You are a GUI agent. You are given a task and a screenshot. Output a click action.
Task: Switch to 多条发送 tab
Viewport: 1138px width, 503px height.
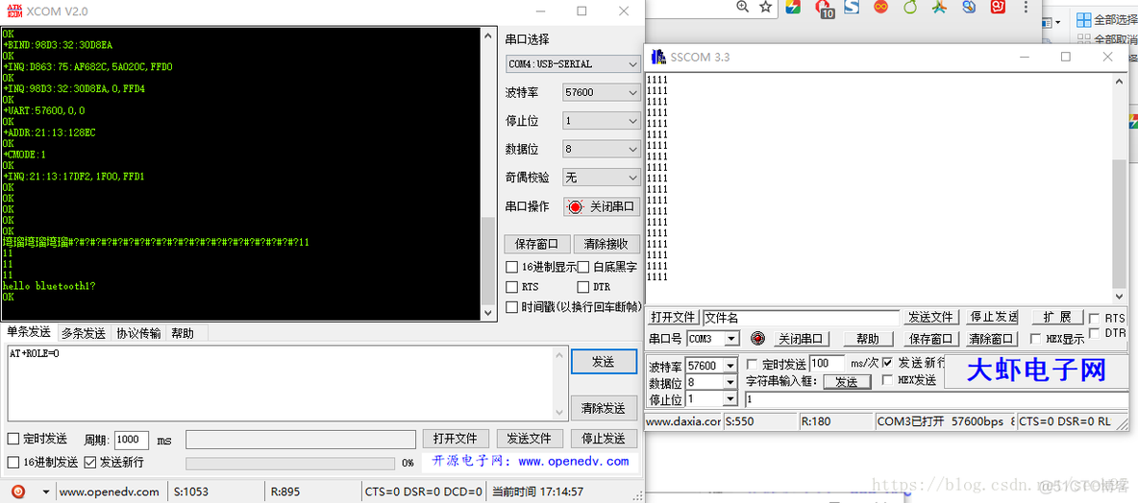tap(83, 333)
